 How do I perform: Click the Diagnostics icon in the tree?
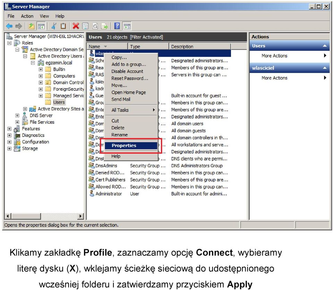click(x=17, y=135)
